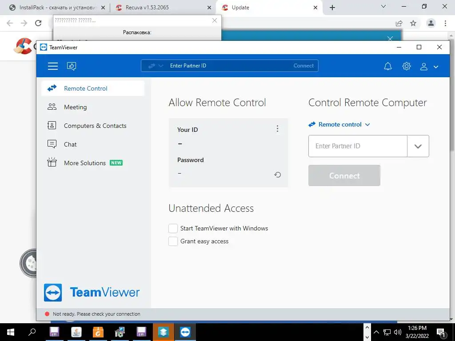Screen dimensions: 455x341
Task: Open the volume tray icon
Action: (x=397, y=332)
